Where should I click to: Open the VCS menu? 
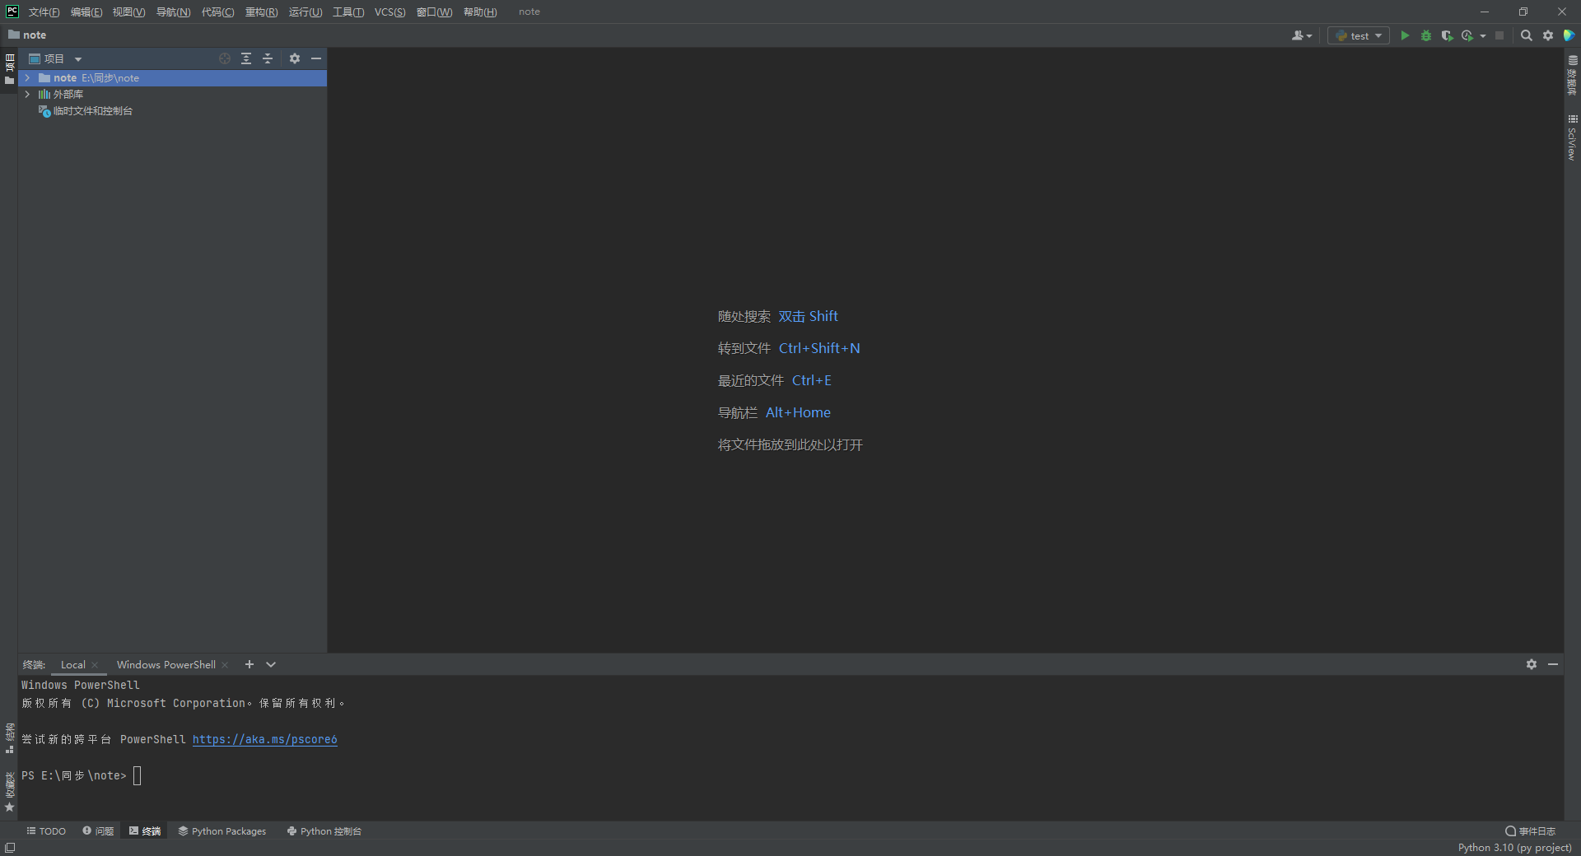pyautogui.click(x=389, y=12)
